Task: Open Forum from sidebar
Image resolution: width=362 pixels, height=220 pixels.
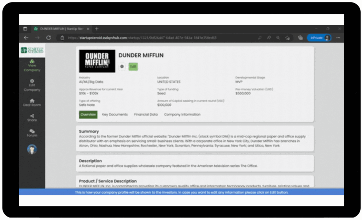Action: click(x=32, y=133)
